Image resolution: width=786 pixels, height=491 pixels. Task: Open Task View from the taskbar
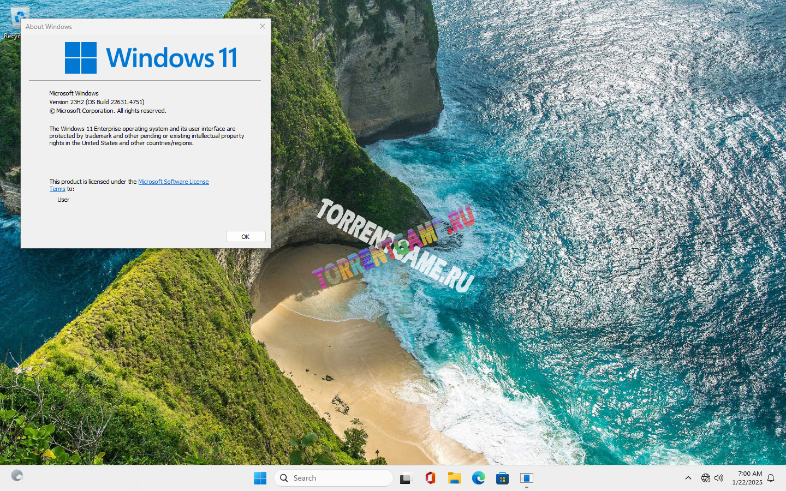pyautogui.click(x=406, y=478)
